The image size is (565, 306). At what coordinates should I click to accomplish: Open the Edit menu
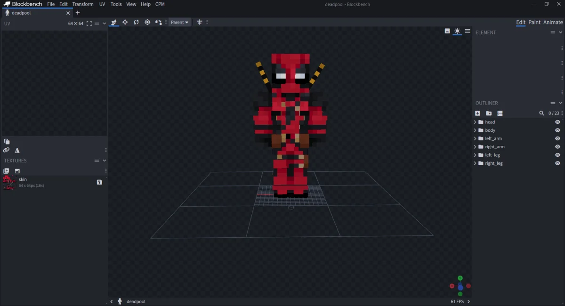click(64, 4)
